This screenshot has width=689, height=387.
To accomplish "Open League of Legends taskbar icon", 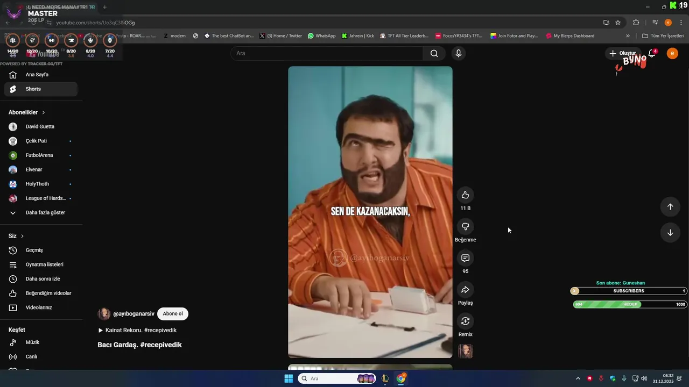I will (385, 378).
